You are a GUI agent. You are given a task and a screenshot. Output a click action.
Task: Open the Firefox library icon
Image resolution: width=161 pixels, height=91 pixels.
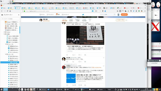pos(117,11)
